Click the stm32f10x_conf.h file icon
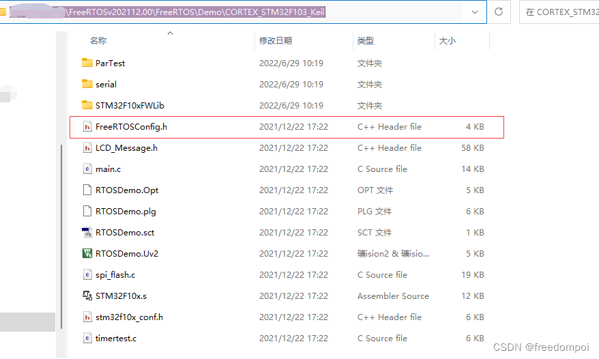 (x=87, y=317)
